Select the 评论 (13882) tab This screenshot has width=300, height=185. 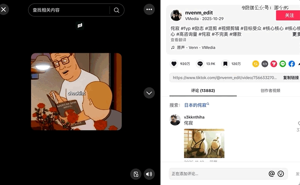point(203,91)
